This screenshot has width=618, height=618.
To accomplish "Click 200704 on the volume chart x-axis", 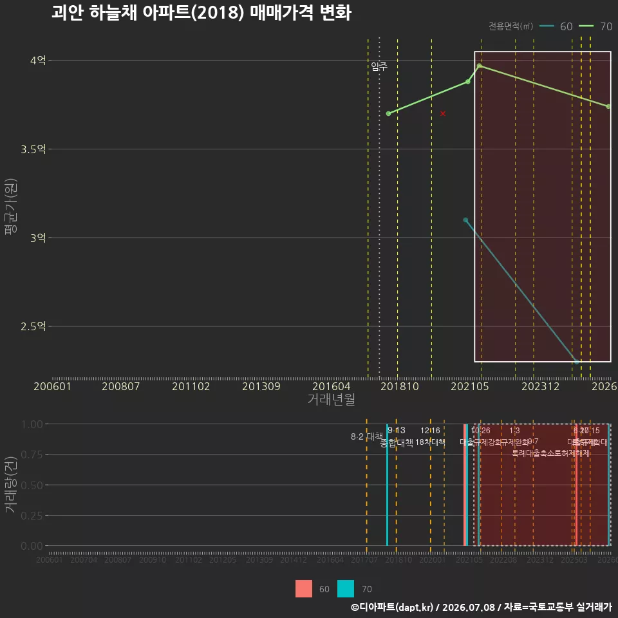I will coord(84,559).
